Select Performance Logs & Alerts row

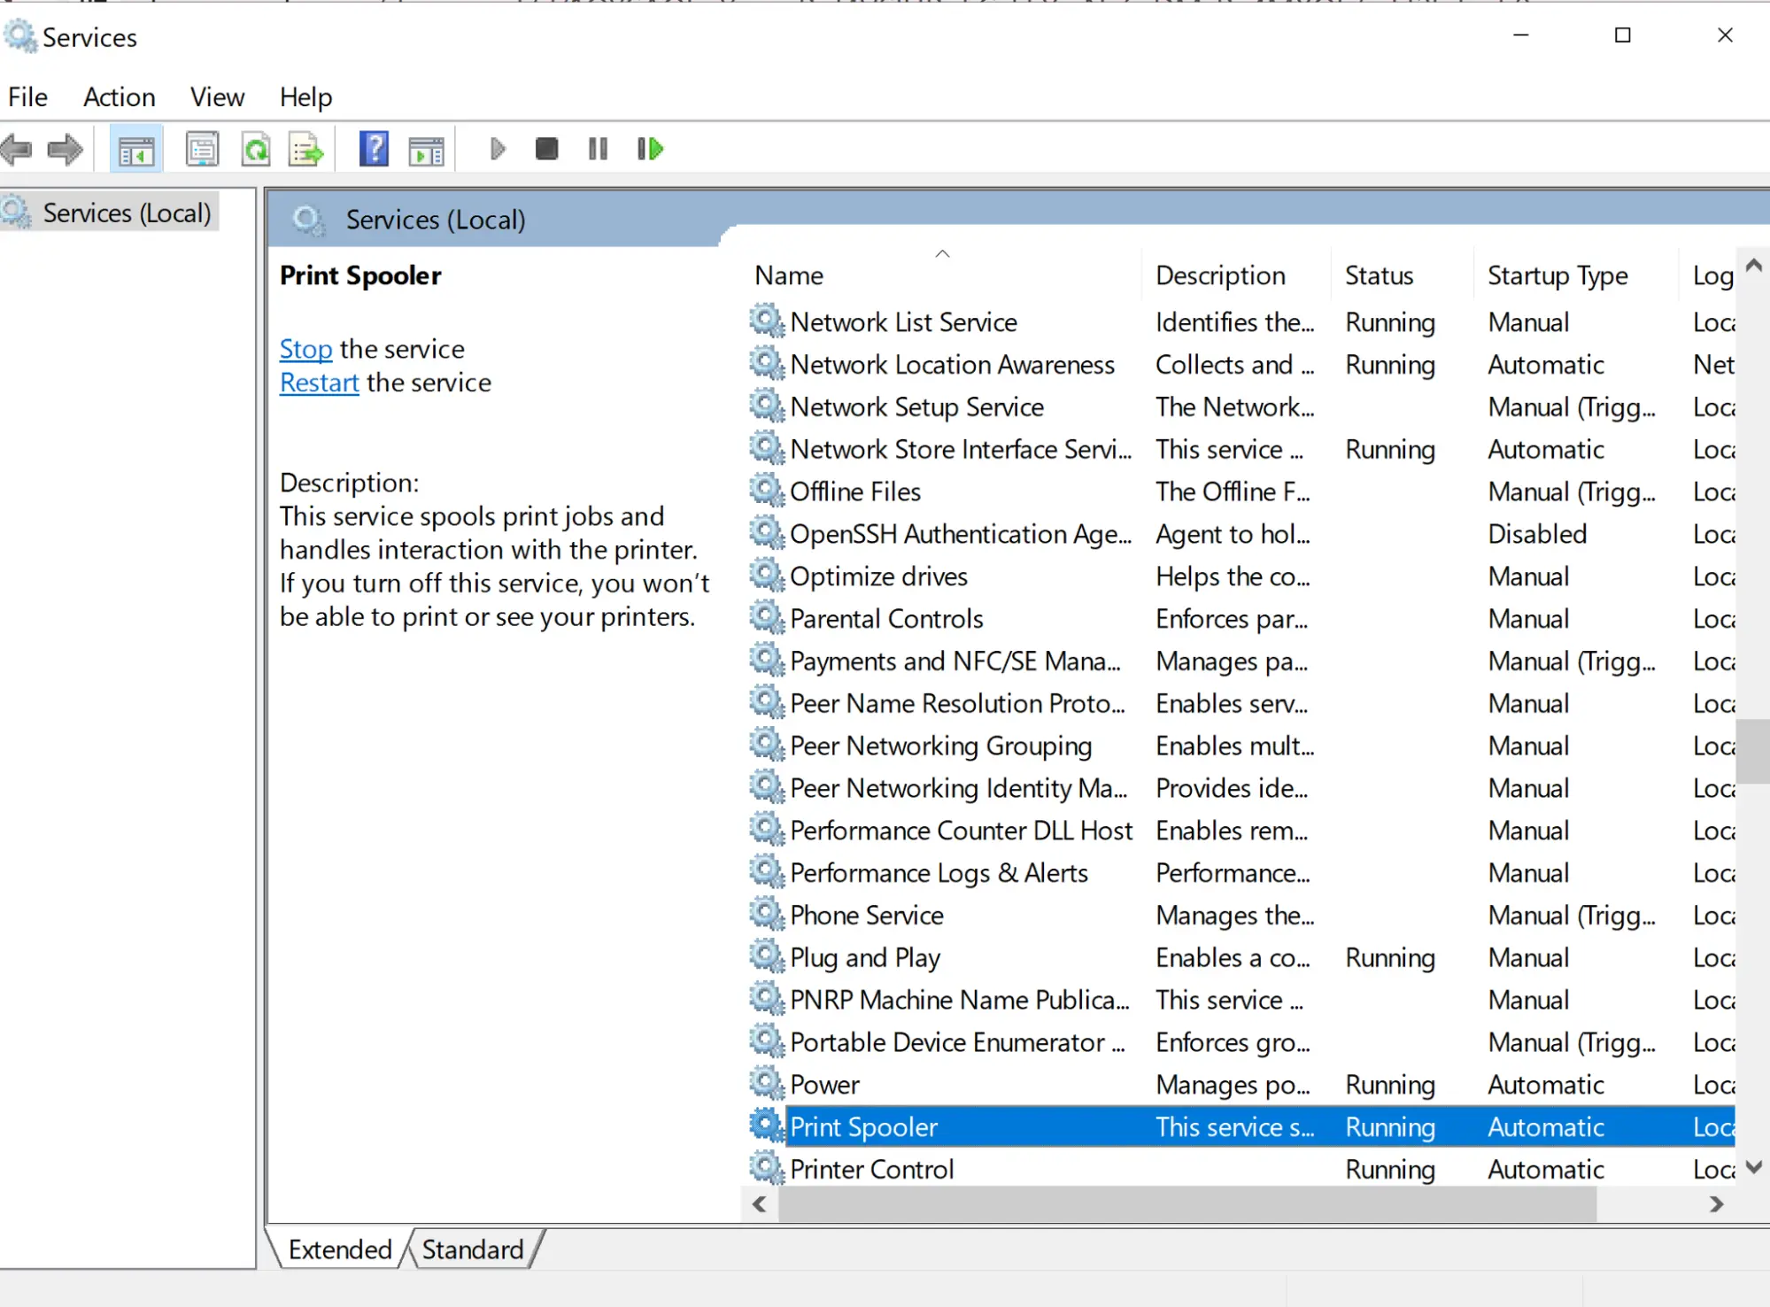point(1241,872)
